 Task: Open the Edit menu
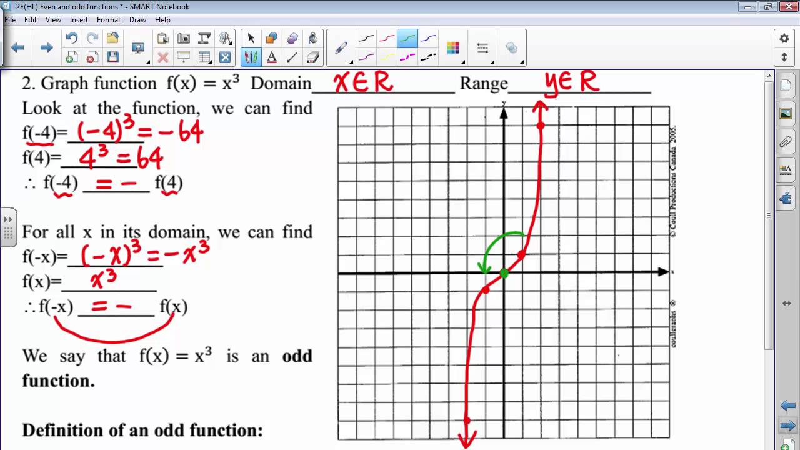[31, 20]
